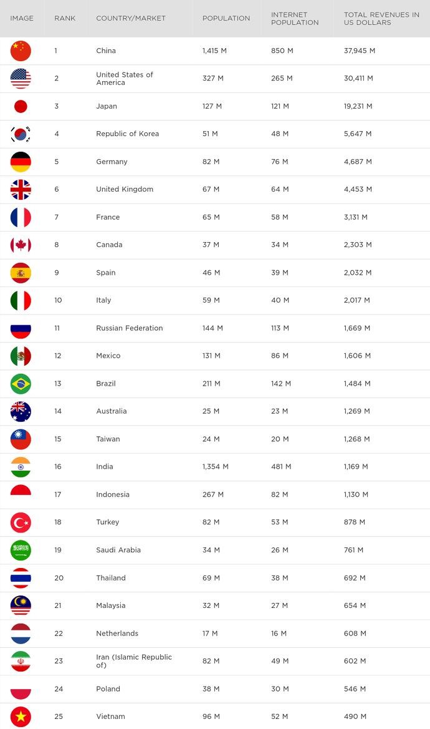Click the Russian Federation country name

tap(130, 328)
